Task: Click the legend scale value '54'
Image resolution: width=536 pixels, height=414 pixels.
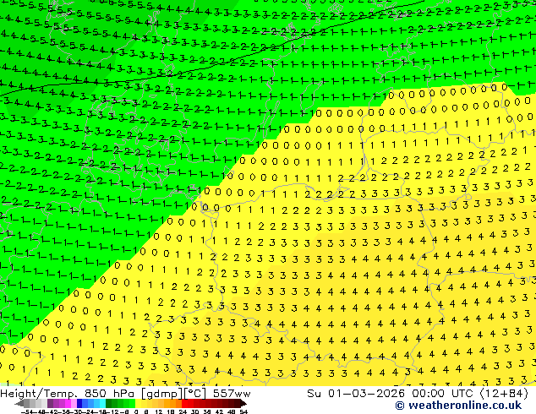Action: pyautogui.click(x=244, y=412)
